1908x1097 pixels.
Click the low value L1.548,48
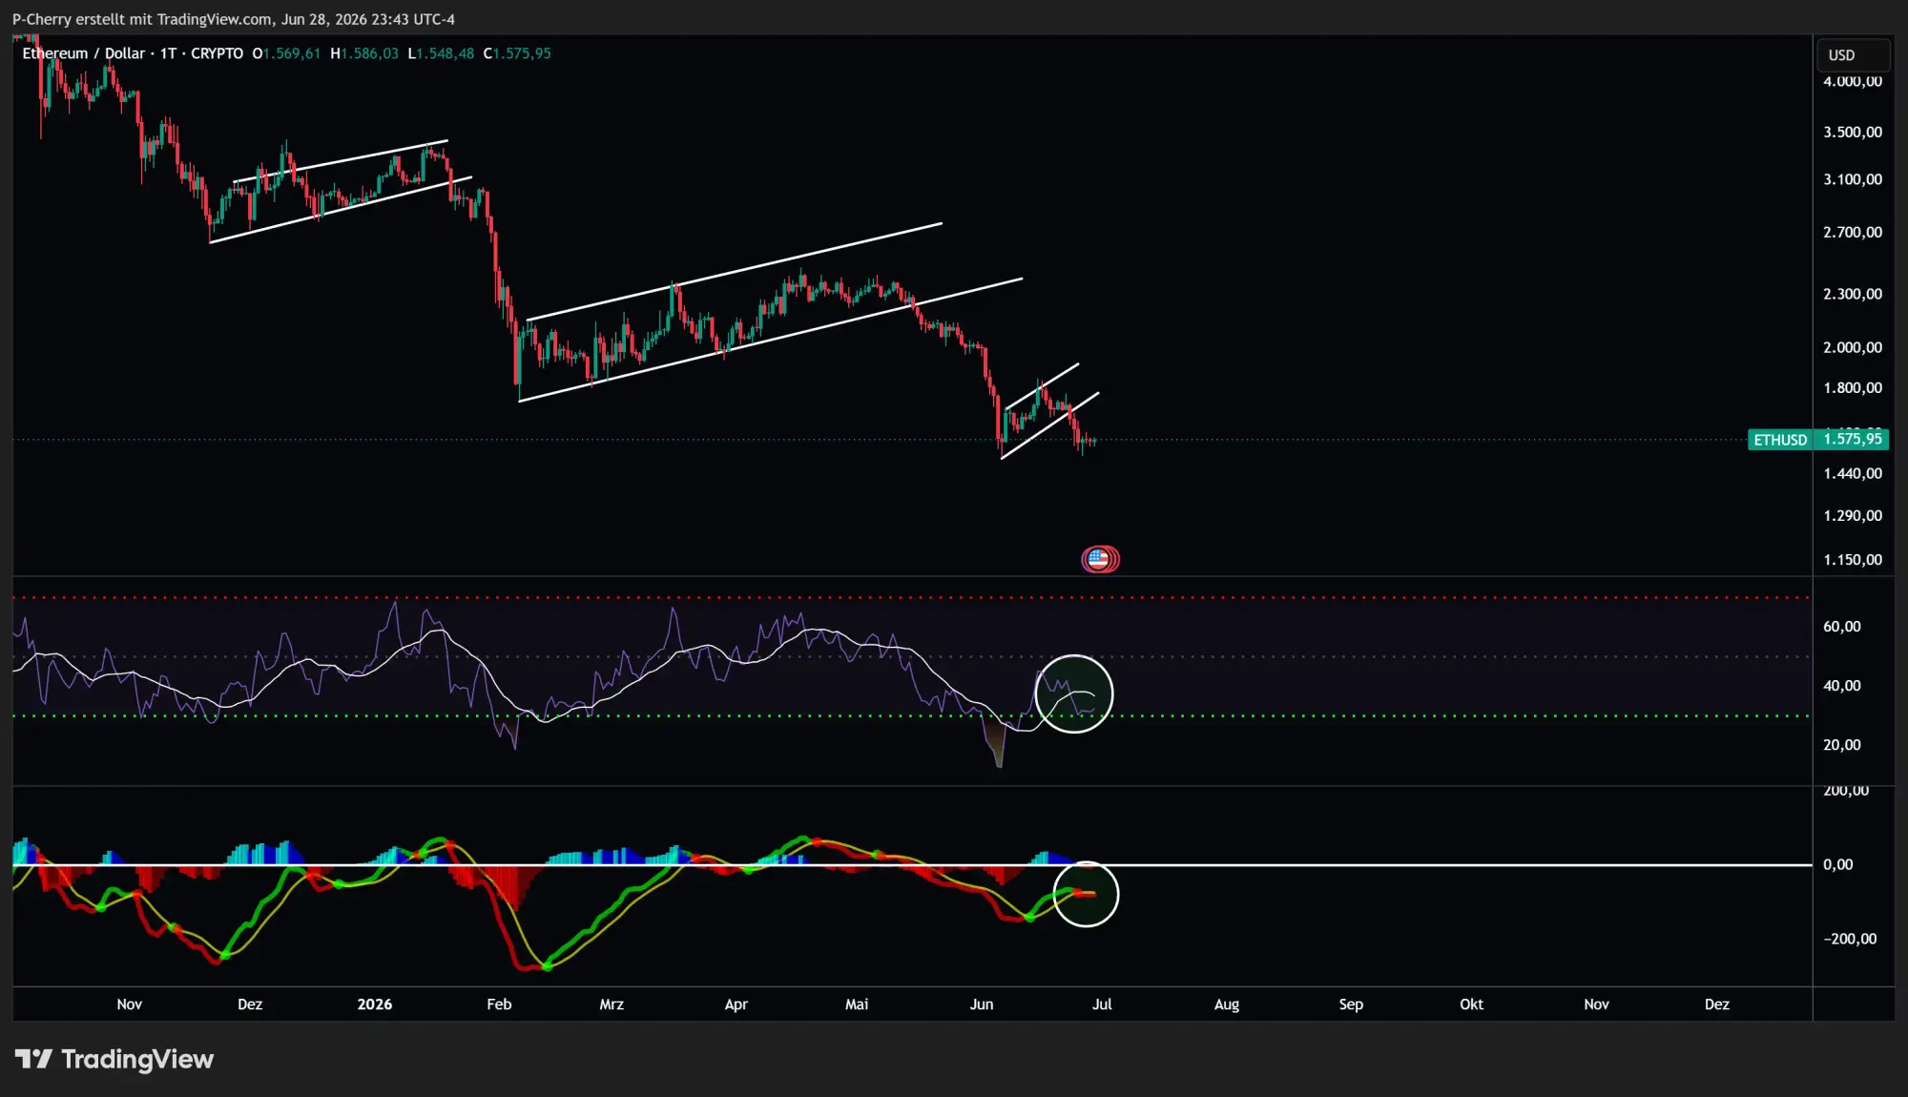pos(441,53)
